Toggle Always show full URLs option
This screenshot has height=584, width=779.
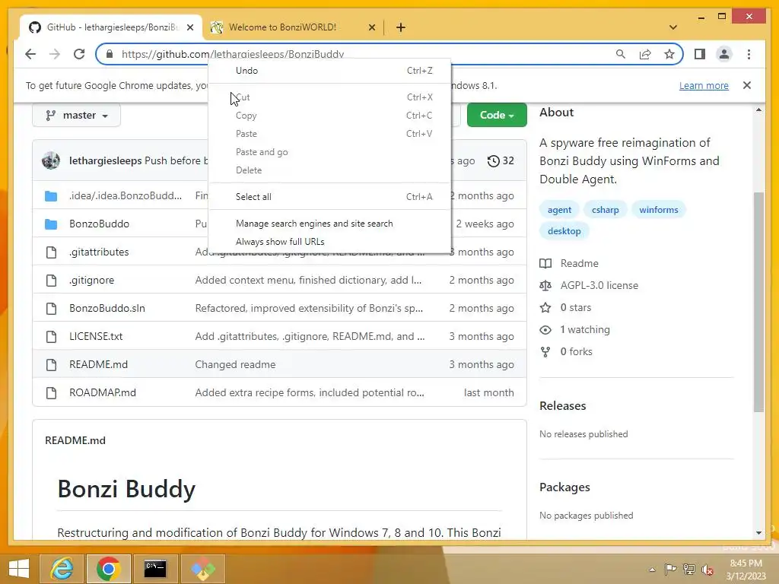[x=329, y=242]
